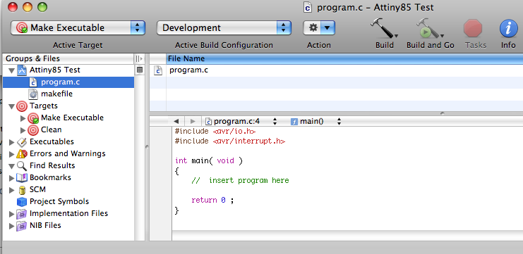Click the Groups & Files column header
Screen dimensions: 523x254
pyautogui.click(x=68, y=58)
